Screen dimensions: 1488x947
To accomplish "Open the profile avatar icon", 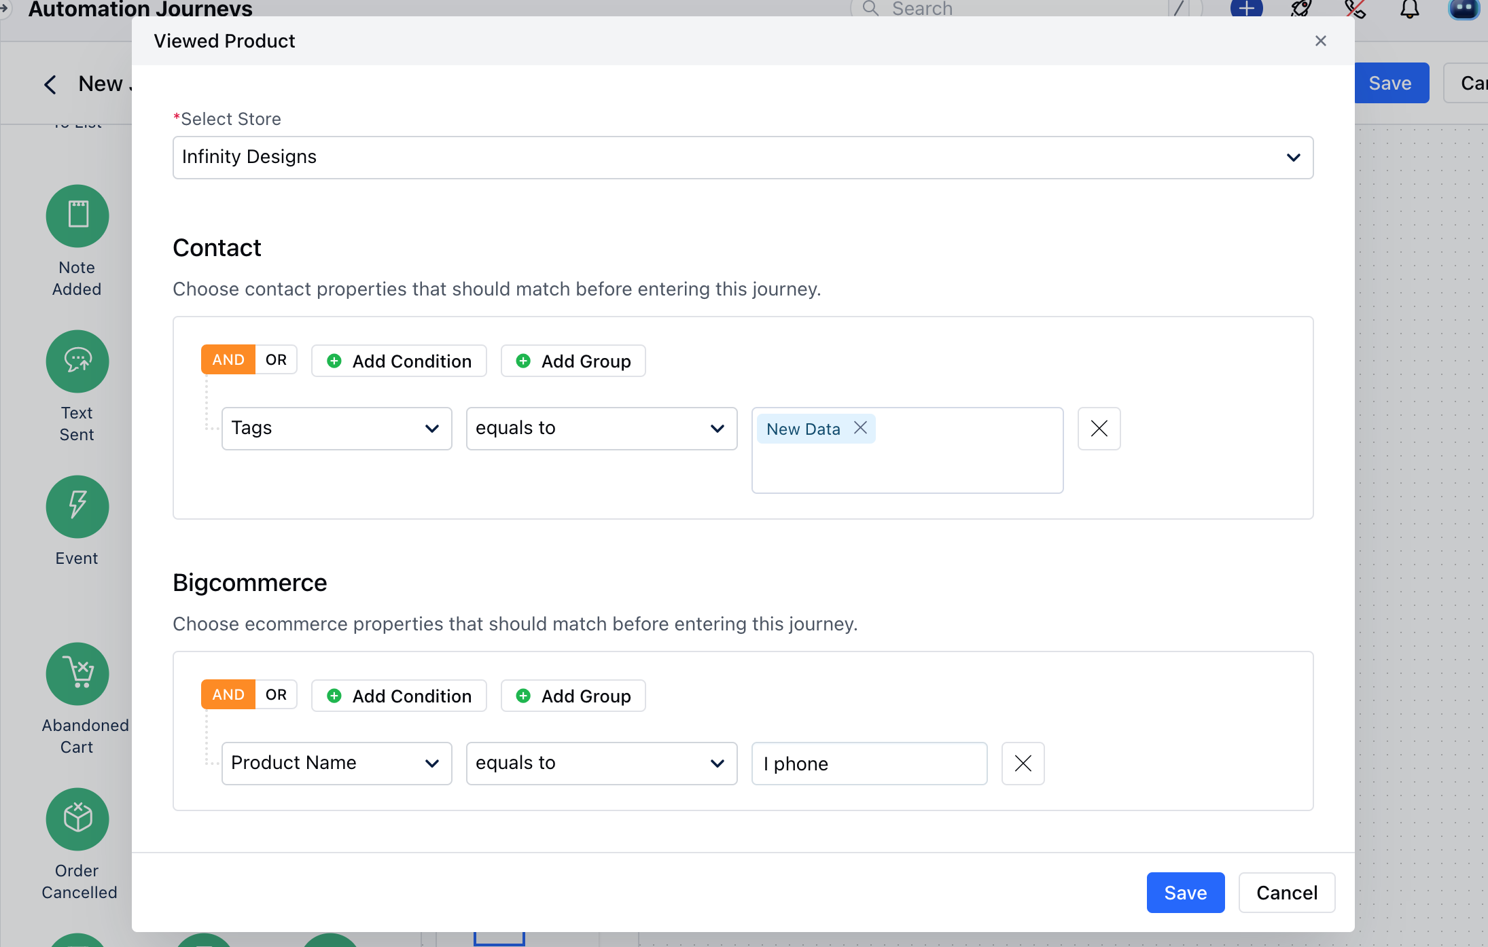I will (x=1464, y=9).
